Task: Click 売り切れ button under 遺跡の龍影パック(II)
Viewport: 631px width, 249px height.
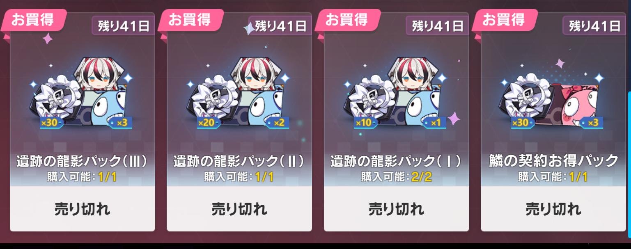Action: 239,209
